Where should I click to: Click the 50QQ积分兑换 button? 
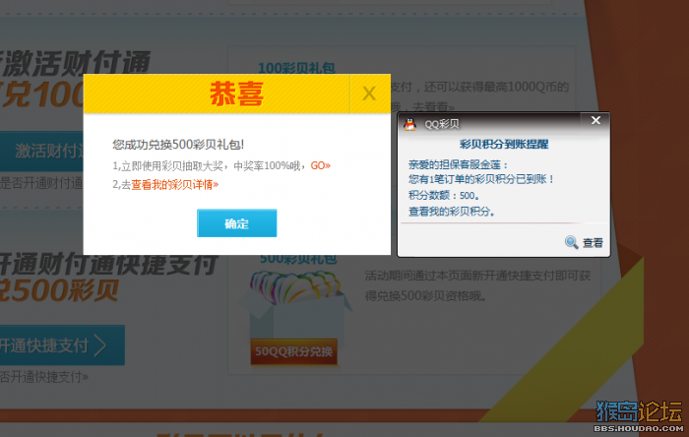click(x=294, y=351)
